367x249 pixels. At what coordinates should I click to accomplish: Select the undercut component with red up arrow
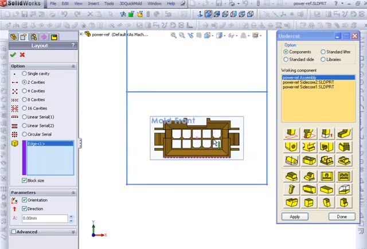point(326,134)
